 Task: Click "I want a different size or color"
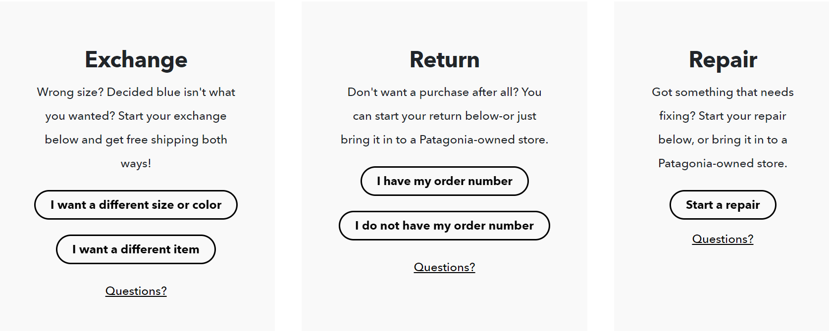tap(136, 204)
